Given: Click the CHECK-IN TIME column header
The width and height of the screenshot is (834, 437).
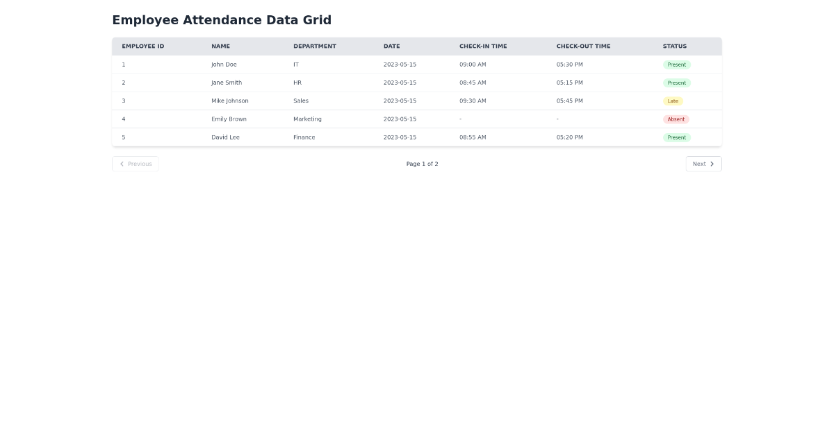Looking at the screenshot, I should [483, 46].
